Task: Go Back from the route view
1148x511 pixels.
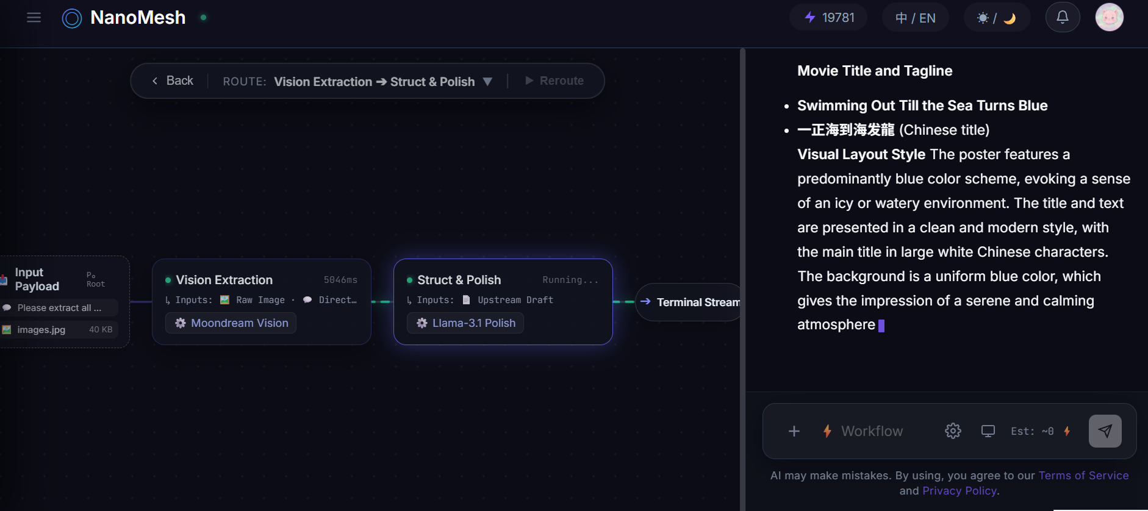Action: click(x=173, y=80)
